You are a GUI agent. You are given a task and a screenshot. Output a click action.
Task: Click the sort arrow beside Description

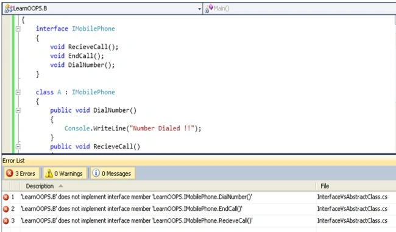pyautogui.click(x=60, y=186)
